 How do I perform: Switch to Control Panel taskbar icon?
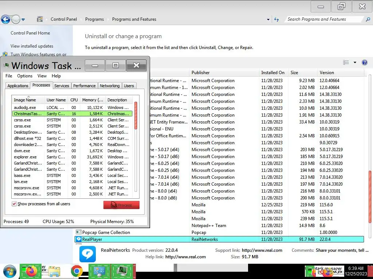click(99, 271)
